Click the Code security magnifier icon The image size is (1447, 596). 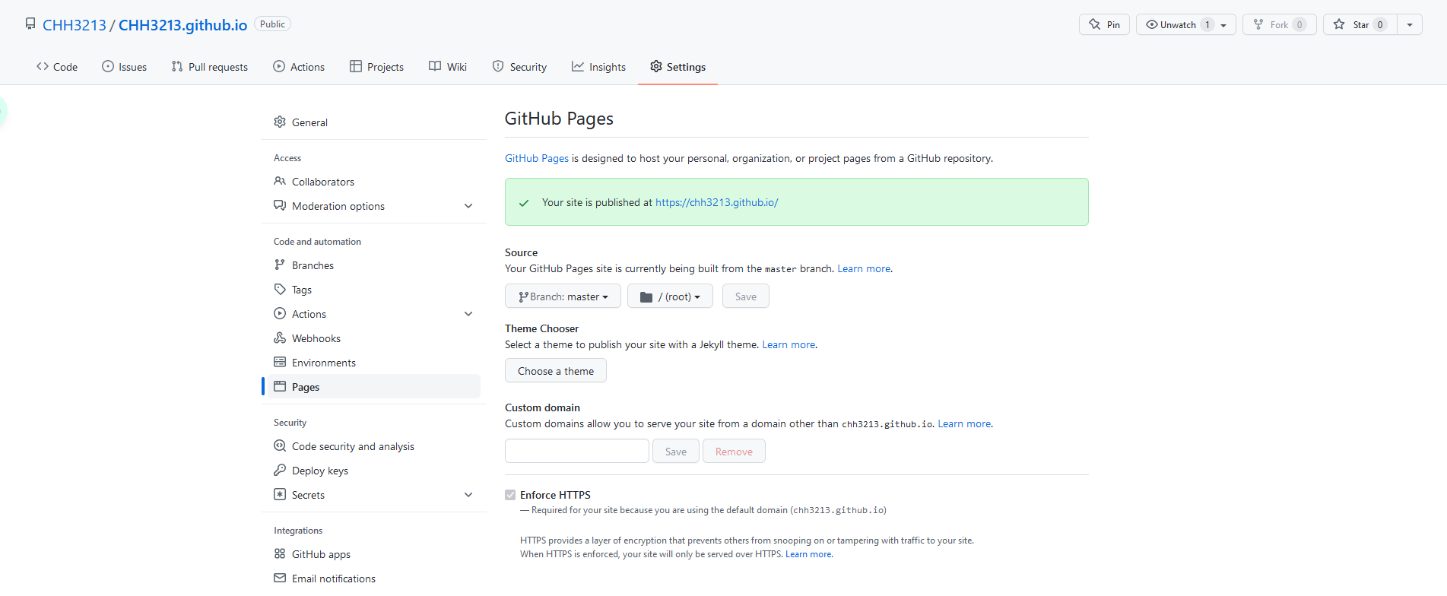(280, 445)
